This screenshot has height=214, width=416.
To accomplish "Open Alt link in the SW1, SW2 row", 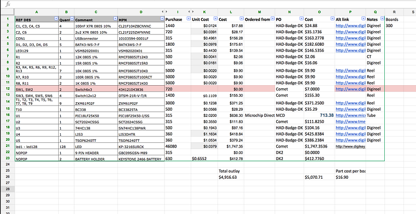I will (350, 89).
